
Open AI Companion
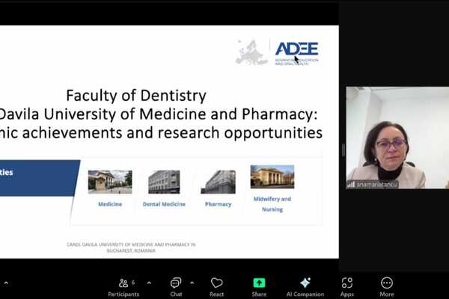pos(305,287)
